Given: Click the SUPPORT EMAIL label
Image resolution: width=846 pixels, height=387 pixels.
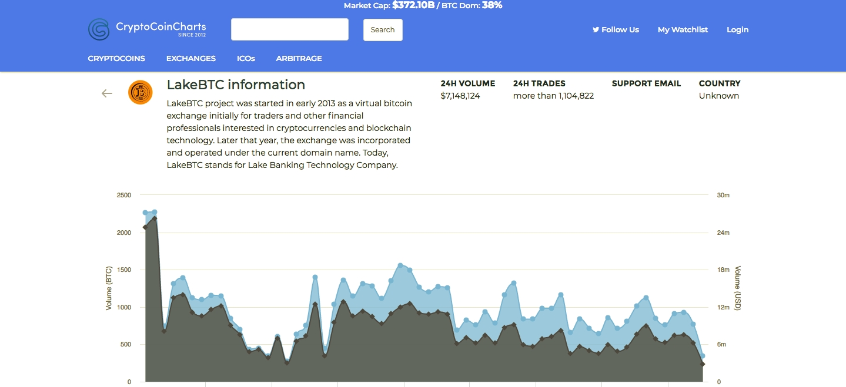Looking at the screenshot, I should [646, 83].
